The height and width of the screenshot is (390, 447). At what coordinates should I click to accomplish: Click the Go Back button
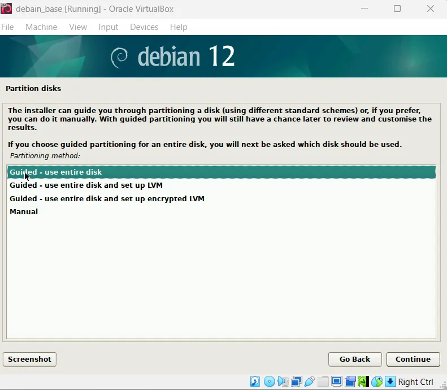(355, 359)
